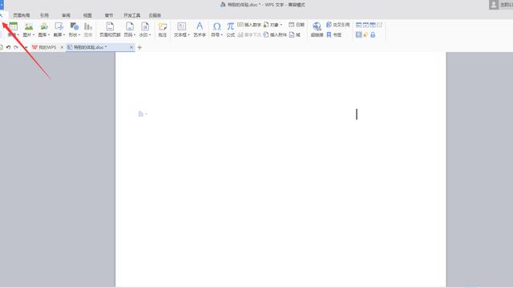Insert a text form field

pos(358,25)
